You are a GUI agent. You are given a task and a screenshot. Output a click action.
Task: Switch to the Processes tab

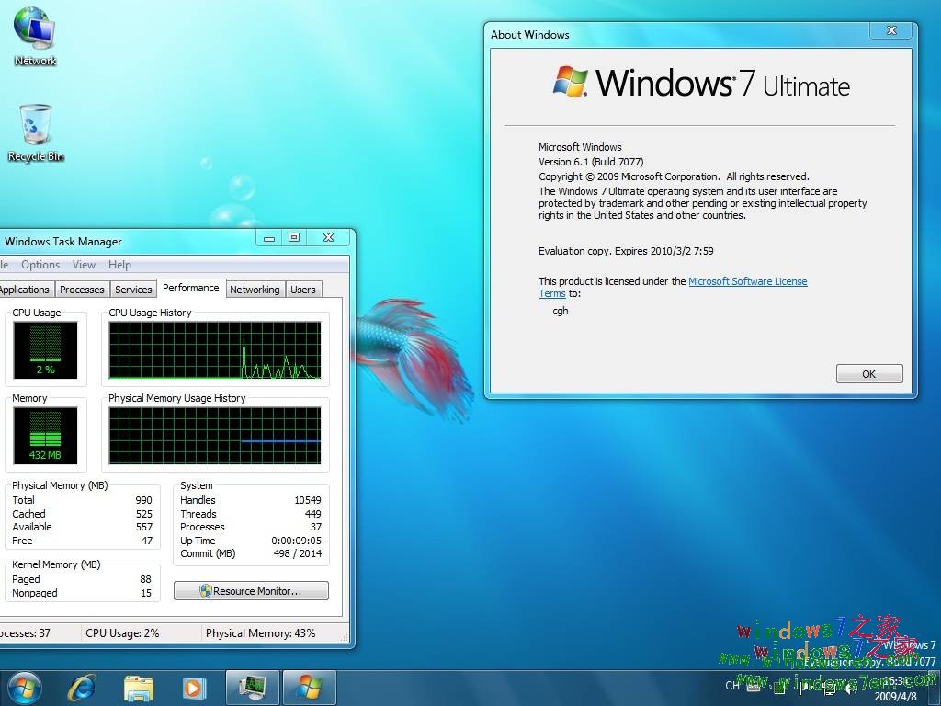point(82,289)
